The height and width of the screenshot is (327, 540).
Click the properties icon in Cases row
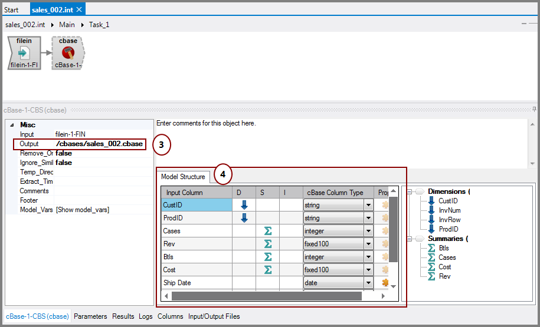pyautogui.click(x=385, y=231)
